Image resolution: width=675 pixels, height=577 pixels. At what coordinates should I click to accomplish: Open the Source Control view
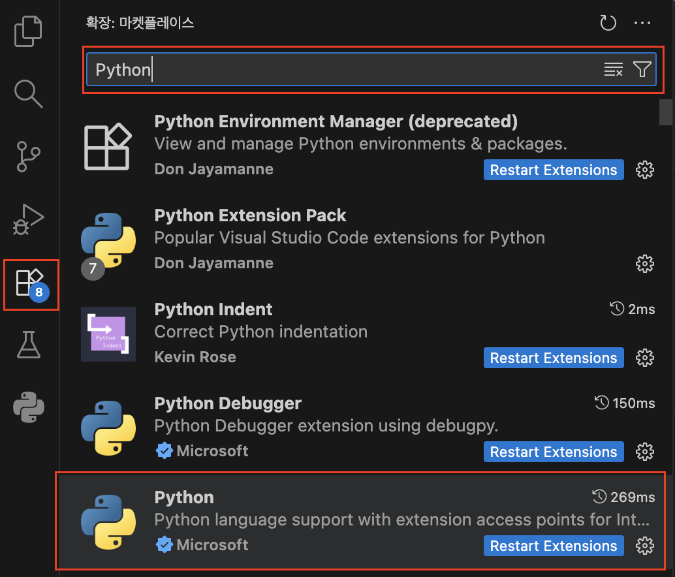pos(29,156)
